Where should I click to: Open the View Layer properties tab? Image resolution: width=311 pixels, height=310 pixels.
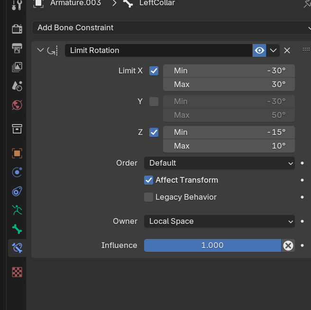click(17, 67)
